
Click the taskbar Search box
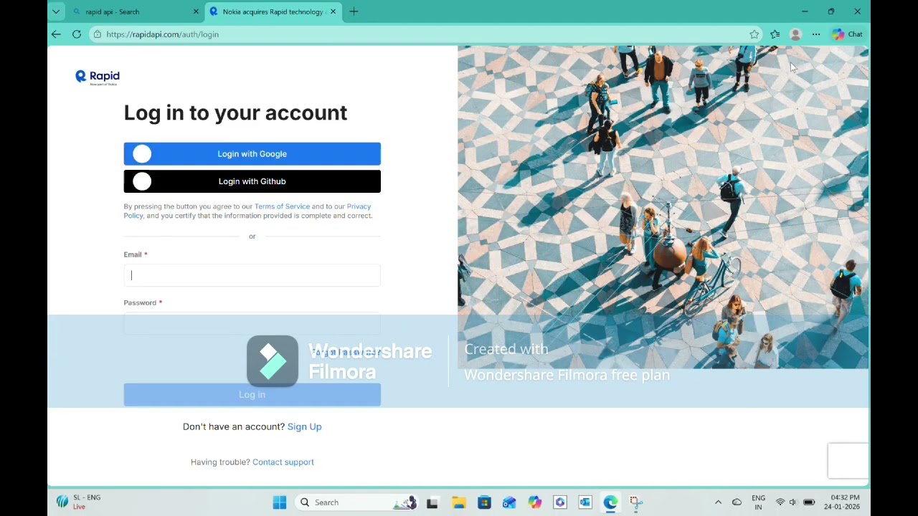pyautogui.click(x=356, y=502)
